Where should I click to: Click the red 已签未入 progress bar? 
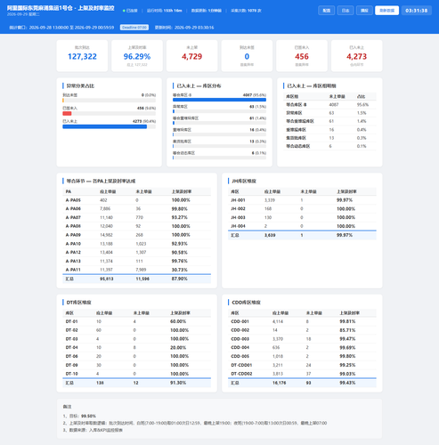point(67,113)
